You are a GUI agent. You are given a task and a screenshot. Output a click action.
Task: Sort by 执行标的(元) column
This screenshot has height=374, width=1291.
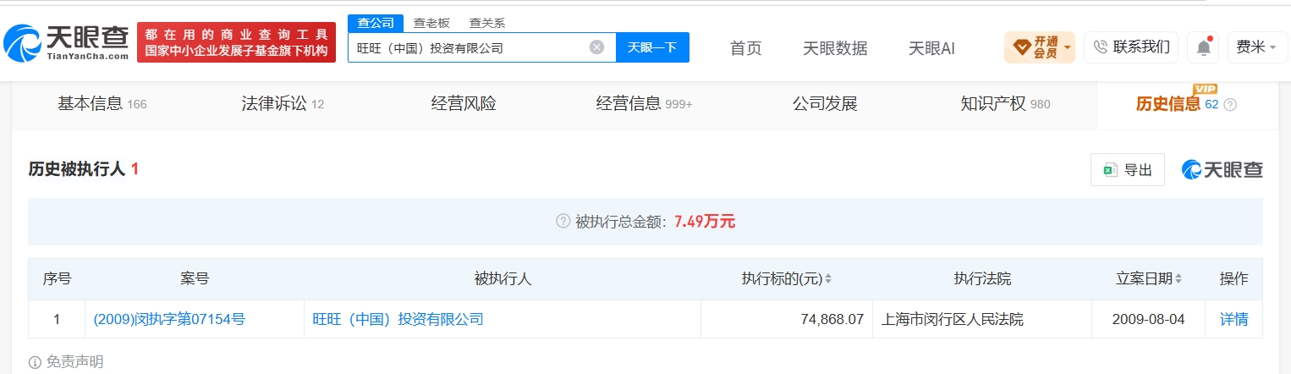[828, 279]
